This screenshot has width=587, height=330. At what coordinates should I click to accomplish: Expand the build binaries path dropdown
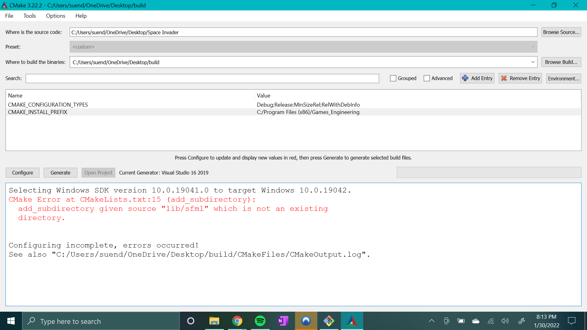coord(533,62)
